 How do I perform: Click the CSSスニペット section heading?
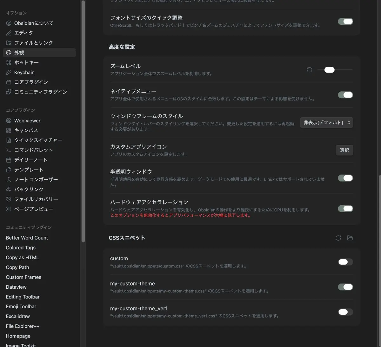pyautogui.click(x=127, y=238)
